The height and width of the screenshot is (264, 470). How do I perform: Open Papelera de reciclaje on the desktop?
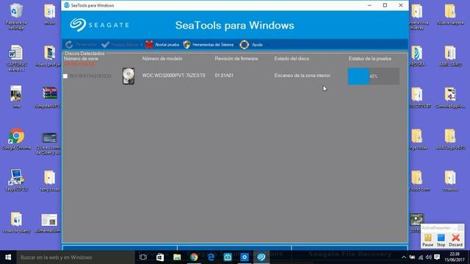(x=16, y=16)
